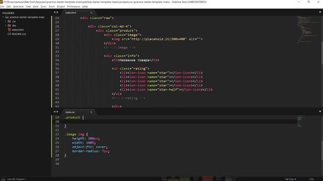Image resolution: width=323 pixels, height=181 pixels.
Task: Close the styles.css tab
Action: [91, 112]
